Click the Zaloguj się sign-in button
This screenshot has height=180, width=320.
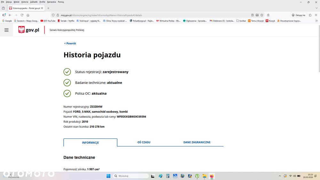click(x=299, y=15)
